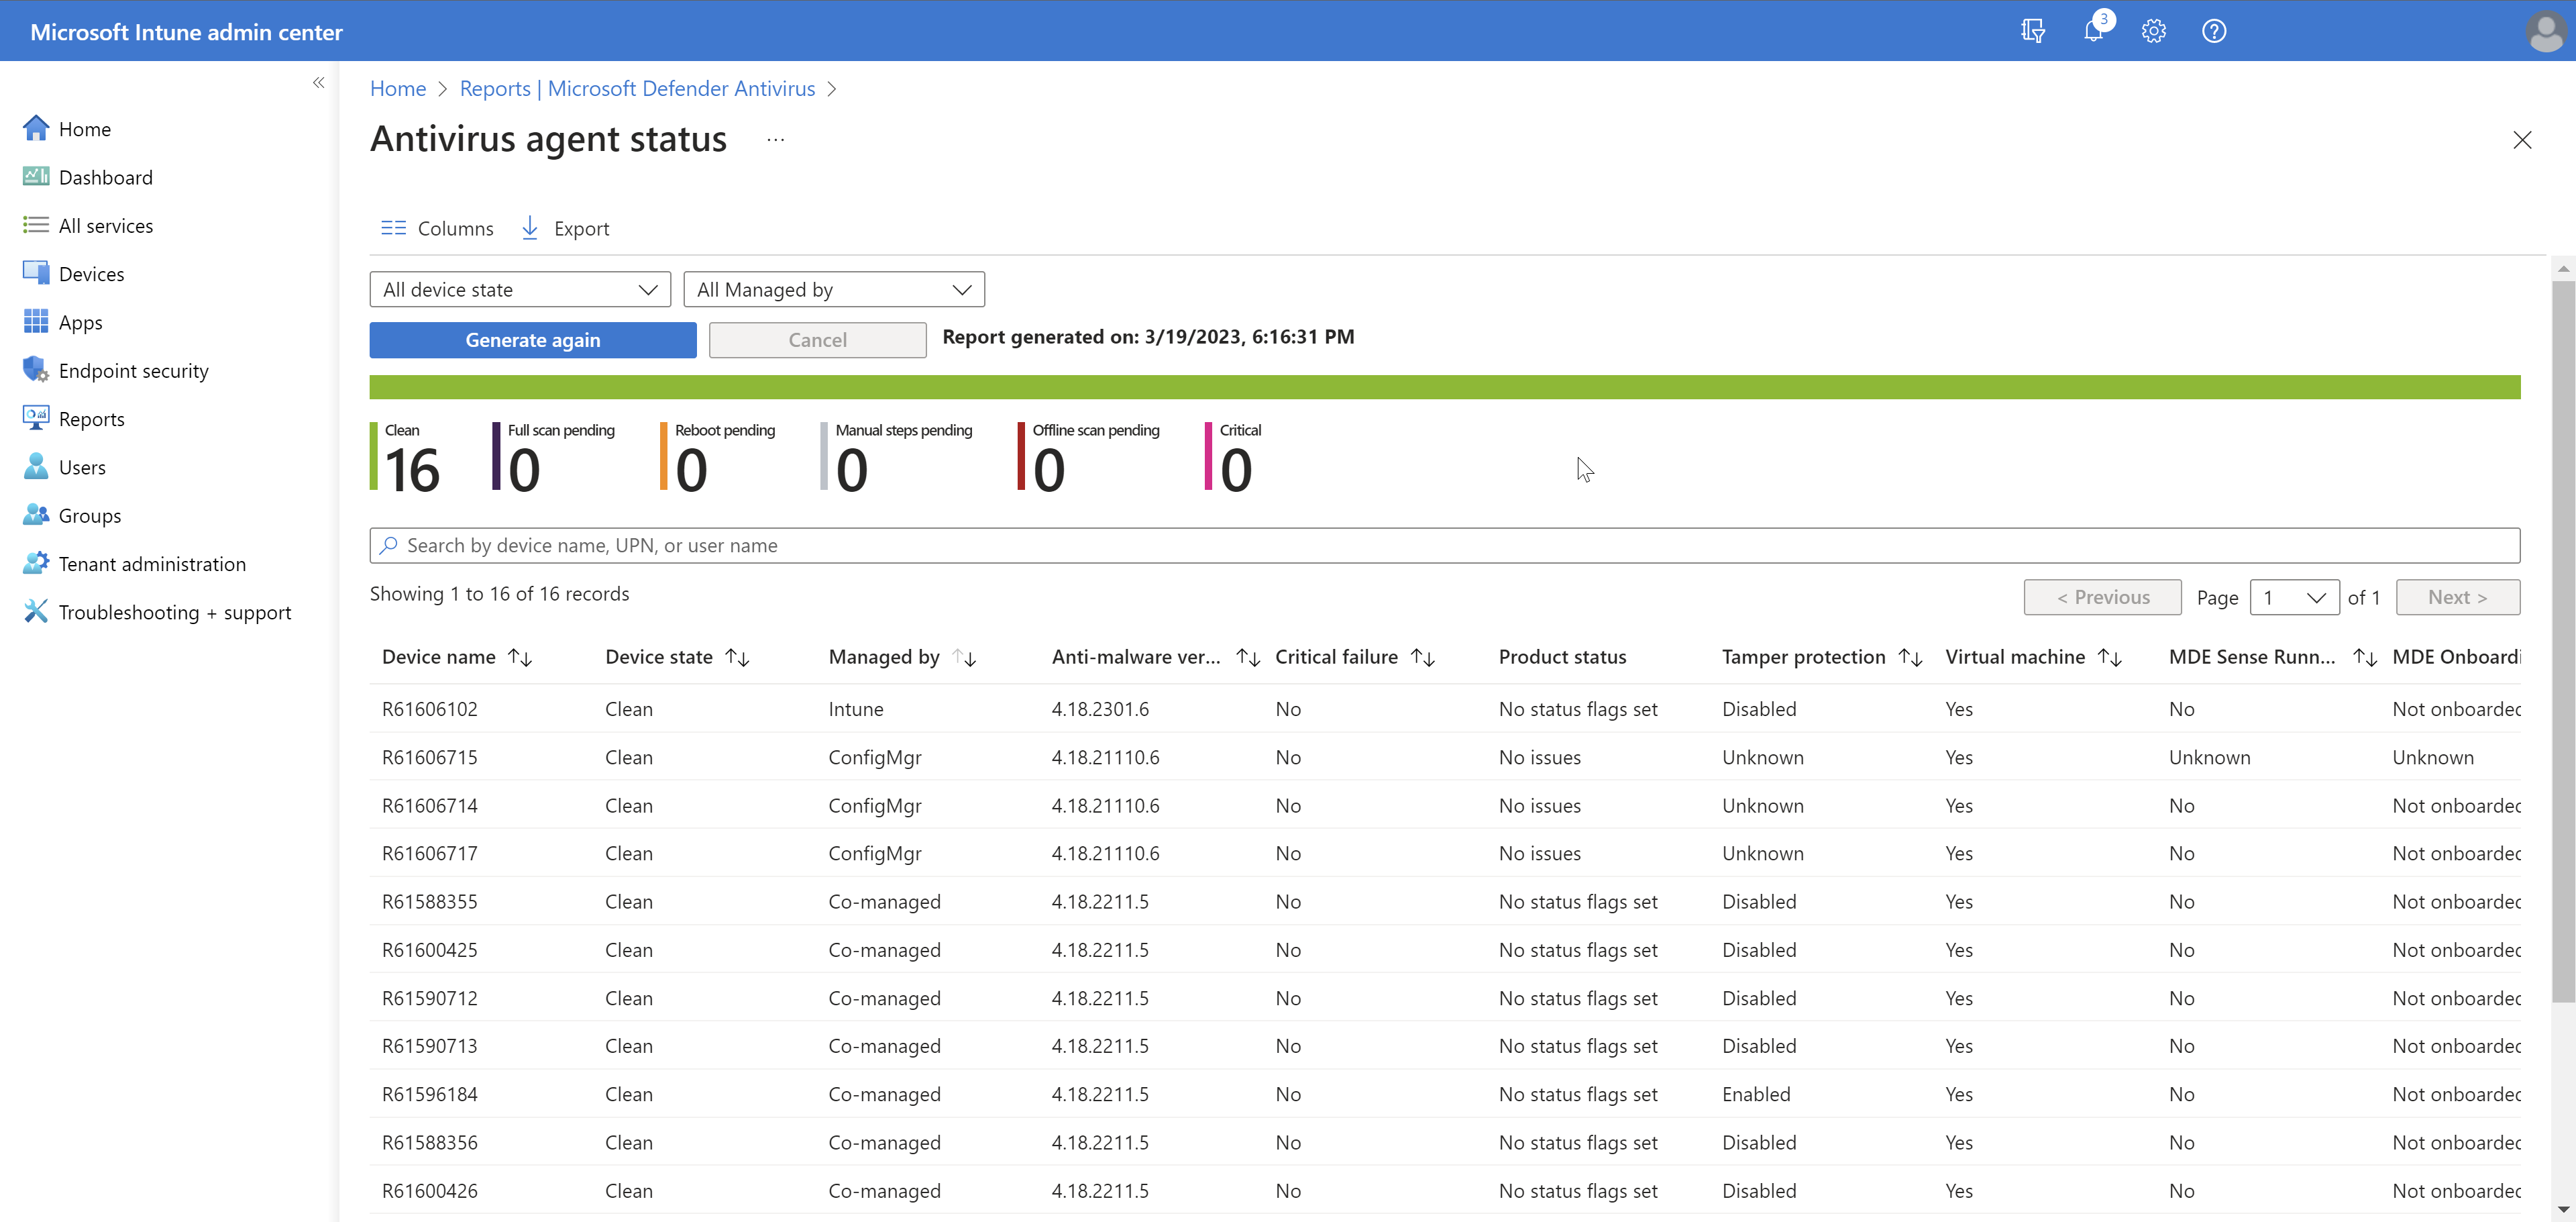
Task: Click Generate again to refresh report
Action: (x=532, y=339)
